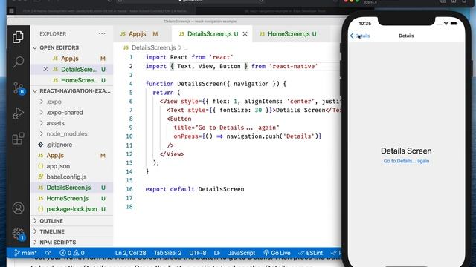
Task: Select the DetailsScreen.js editor tab
Action: point(209,34)
